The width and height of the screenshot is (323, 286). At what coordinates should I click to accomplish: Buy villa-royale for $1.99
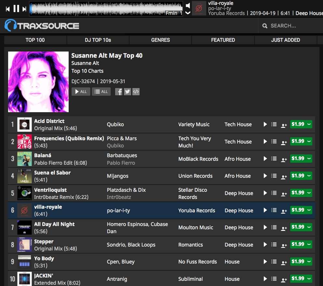(298, 210)
